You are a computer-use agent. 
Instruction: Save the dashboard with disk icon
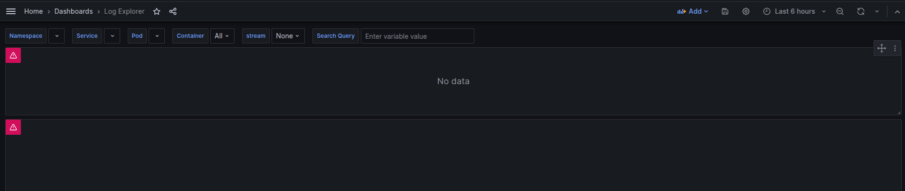[725, 11]
